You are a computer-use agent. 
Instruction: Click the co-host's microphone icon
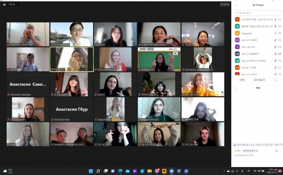[x=275, y=27]
